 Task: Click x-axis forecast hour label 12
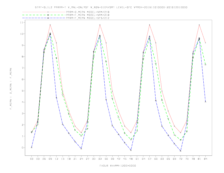click(57, 159)
